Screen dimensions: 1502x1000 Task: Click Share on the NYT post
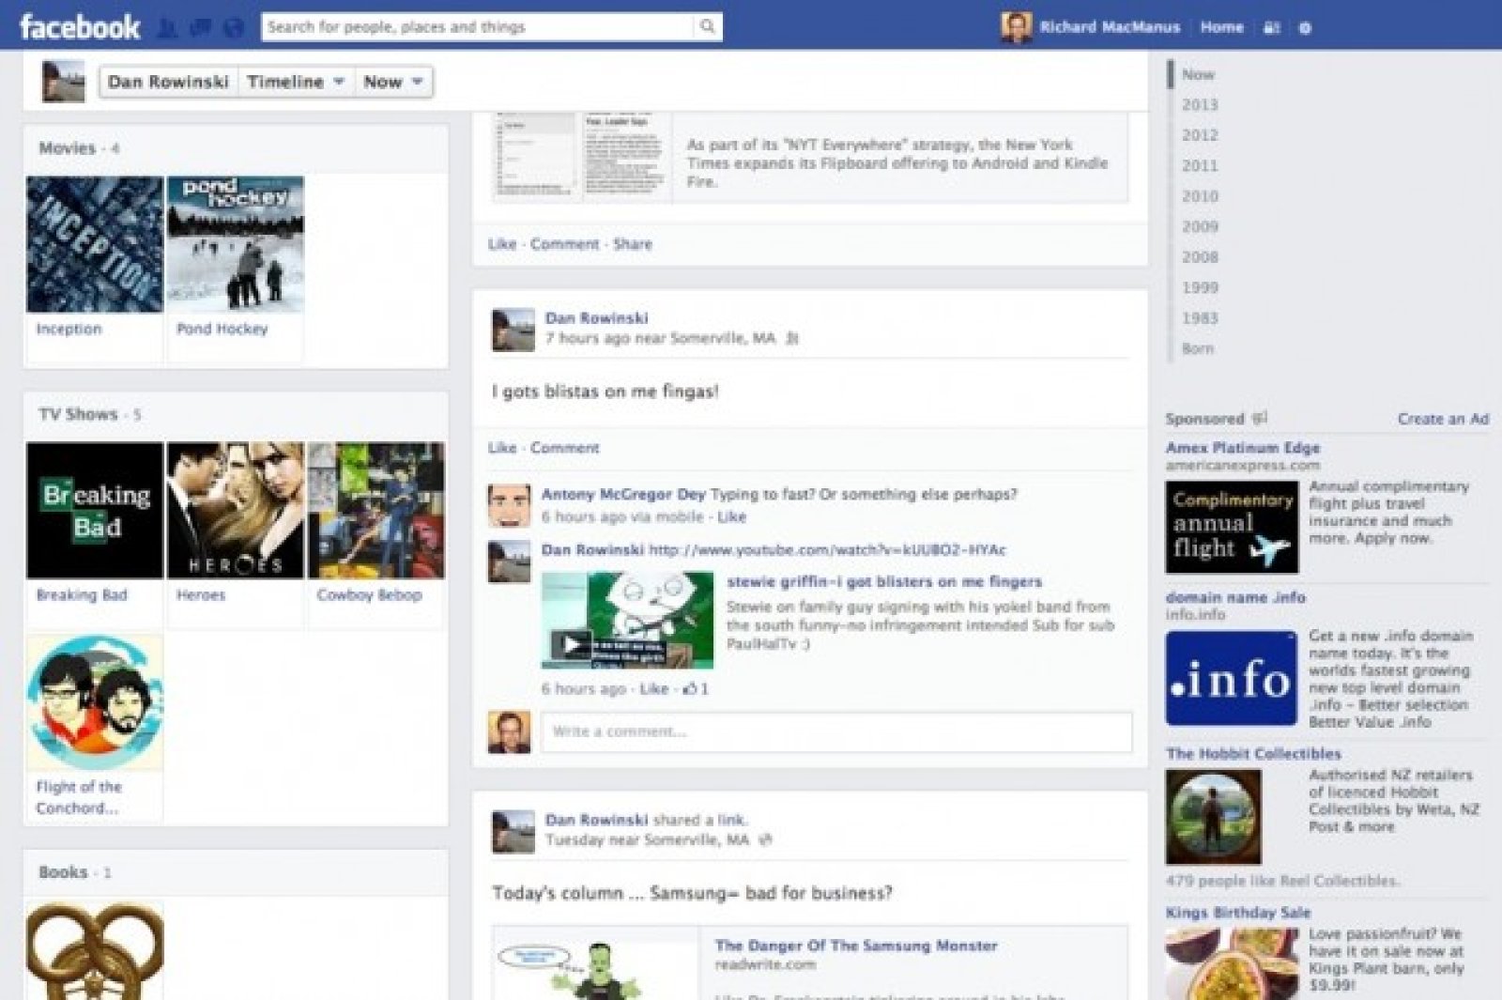tap(633, 244)
